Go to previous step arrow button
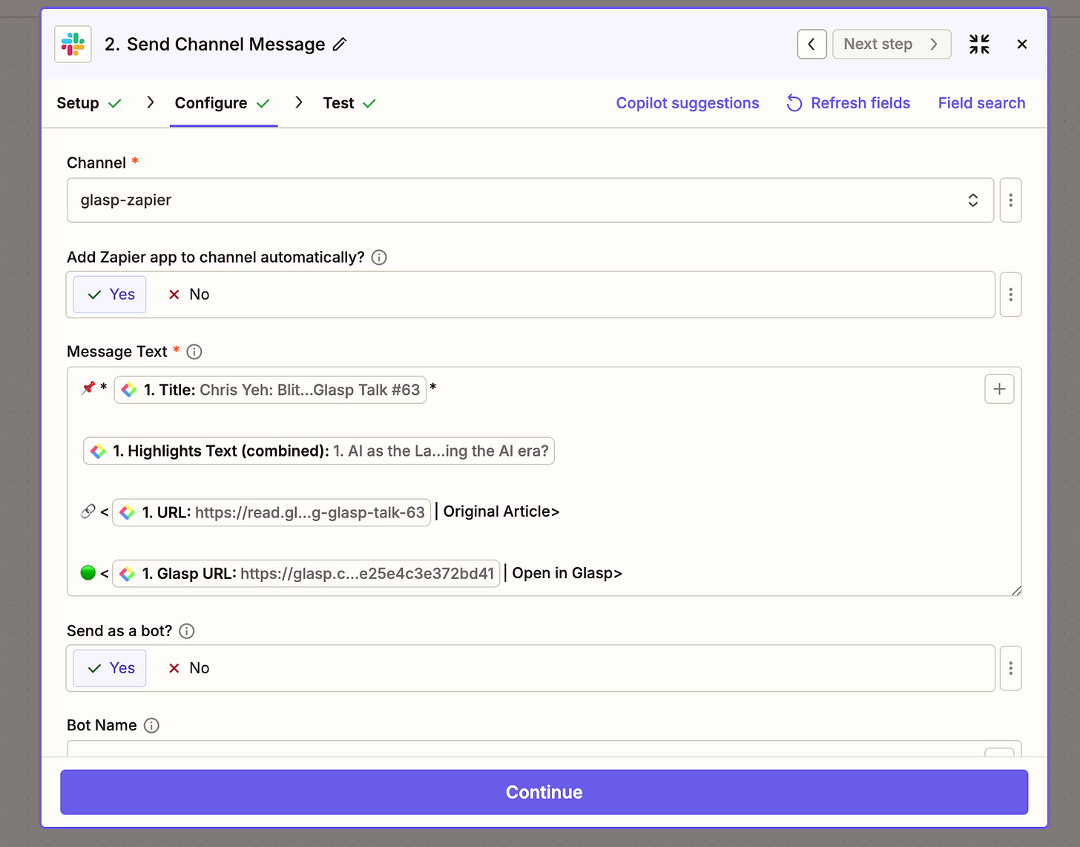 [x=811, y=44]
